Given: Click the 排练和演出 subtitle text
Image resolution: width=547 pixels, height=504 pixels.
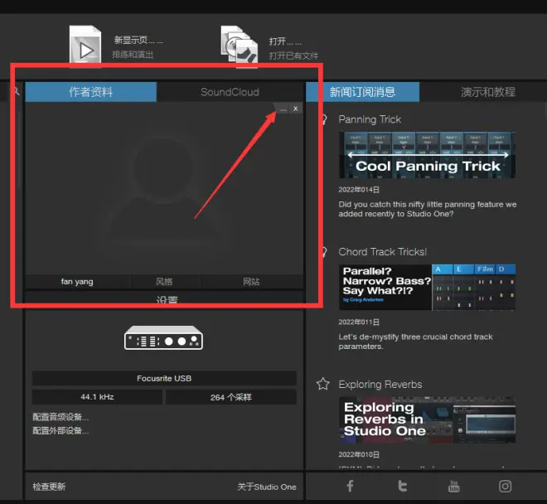Looking at the screenshot, I should (x=133, y=55).
